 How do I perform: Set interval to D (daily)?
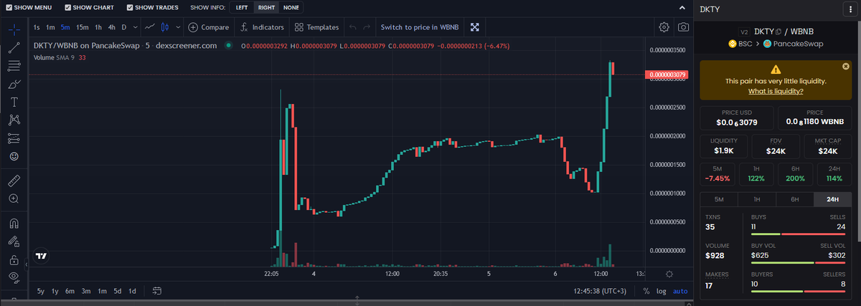click(x=123, y=27)
